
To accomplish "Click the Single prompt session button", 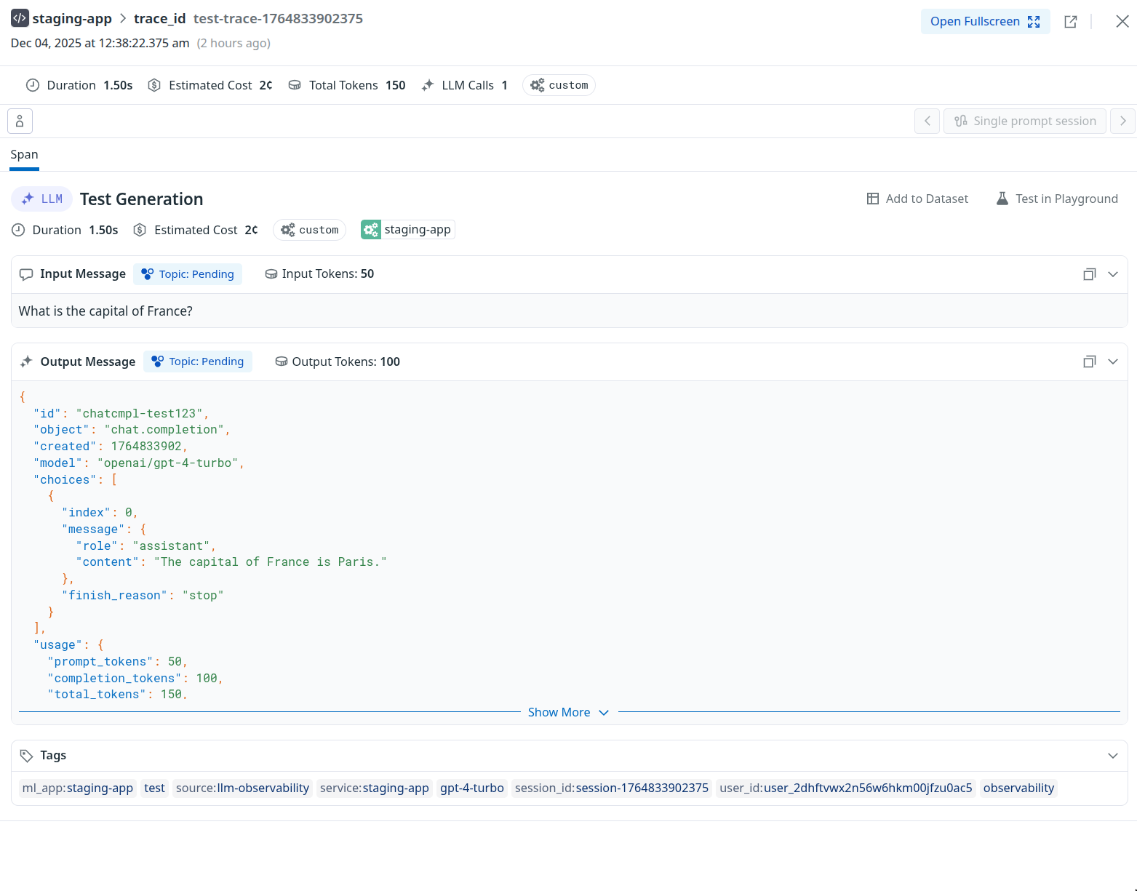I will (x=1025, y=121).
